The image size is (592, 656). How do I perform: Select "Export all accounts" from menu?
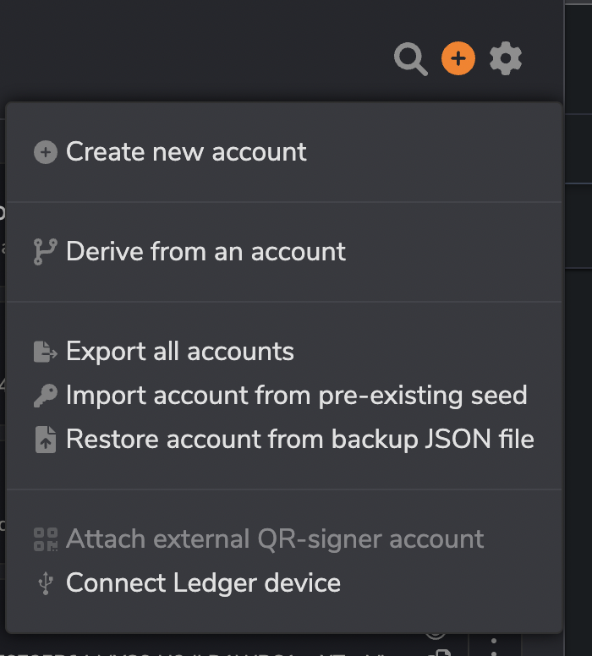(x=180, y=352)
